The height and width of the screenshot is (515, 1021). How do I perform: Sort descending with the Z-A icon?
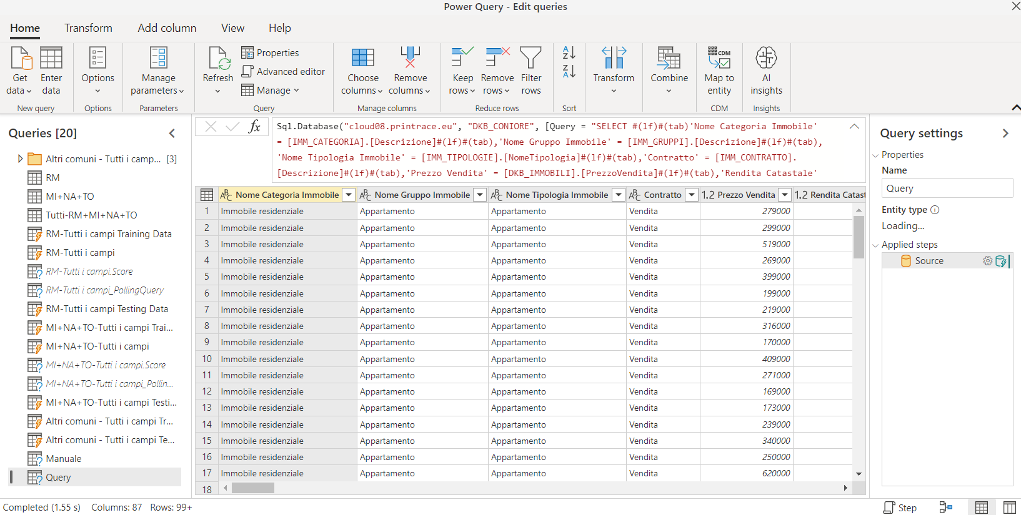tap(569, 71)
